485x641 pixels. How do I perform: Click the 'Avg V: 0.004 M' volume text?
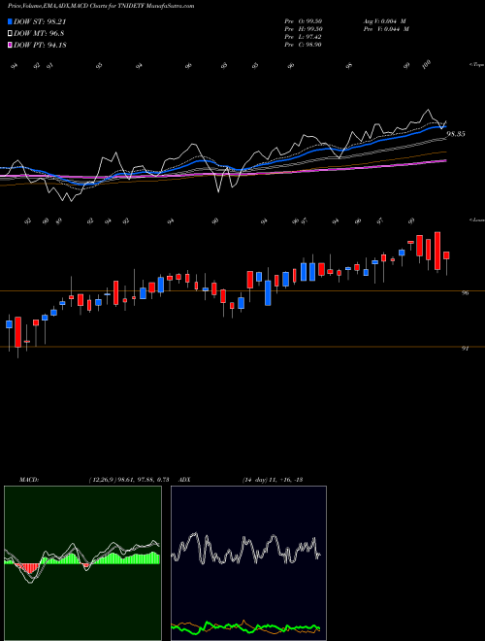(x=386, y=20)
